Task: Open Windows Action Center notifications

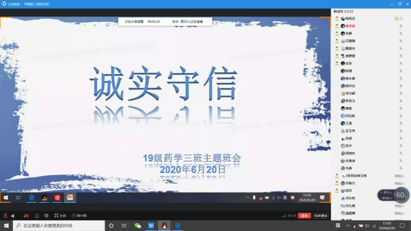Action: (402, 226)
